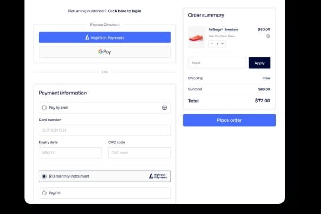The height and width of the screenshot is (214, 321).
Task: Click the Shipping 'Free' value
Action: 266,78
